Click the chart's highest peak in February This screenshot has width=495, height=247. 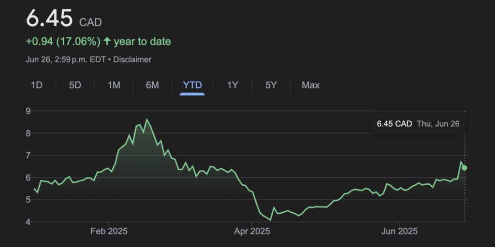(147, 119)
